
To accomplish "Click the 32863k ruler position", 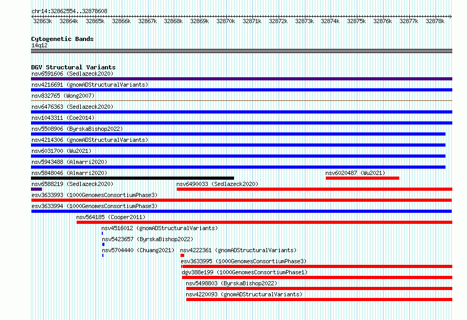I will [x=43, y=21].
